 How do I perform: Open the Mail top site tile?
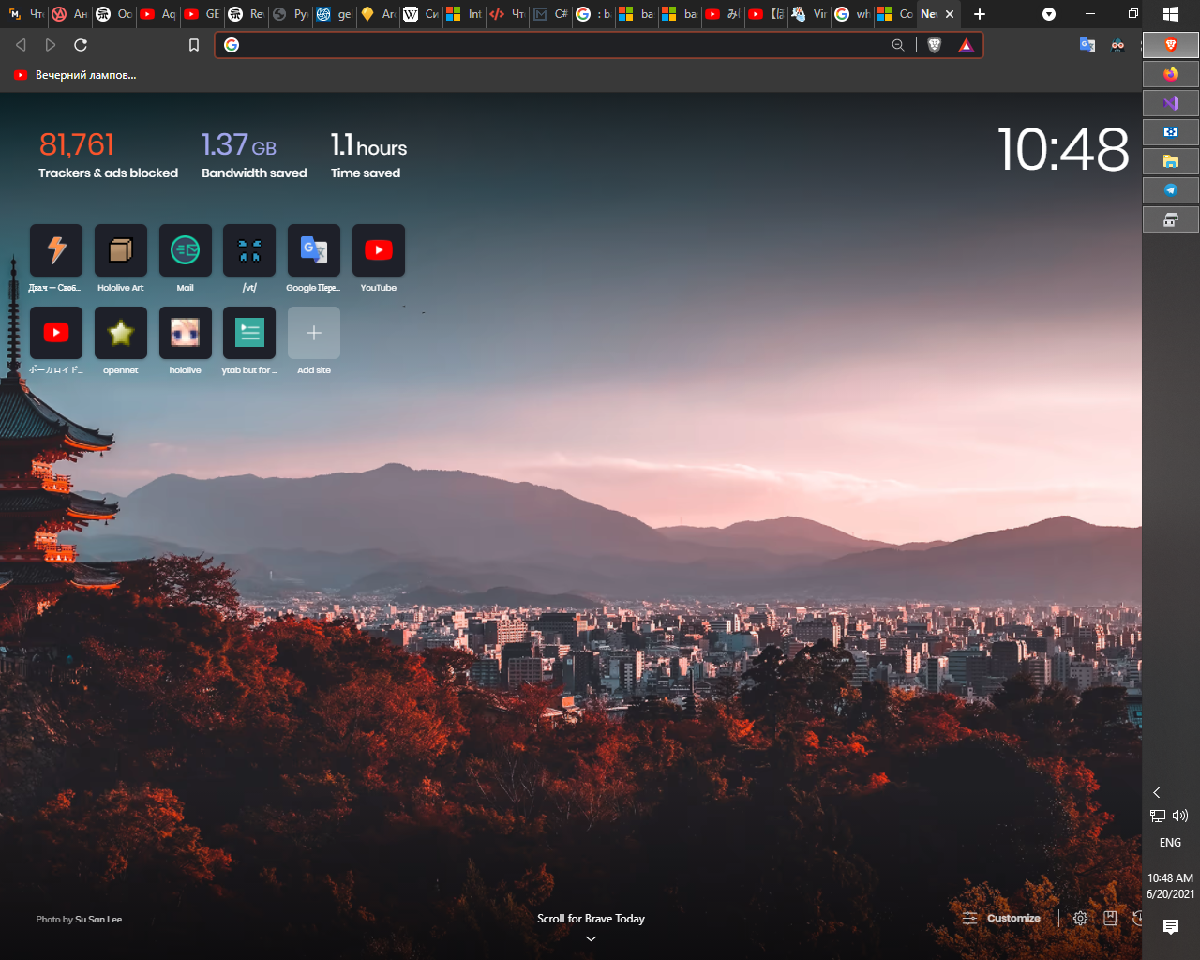click(186, 250)
